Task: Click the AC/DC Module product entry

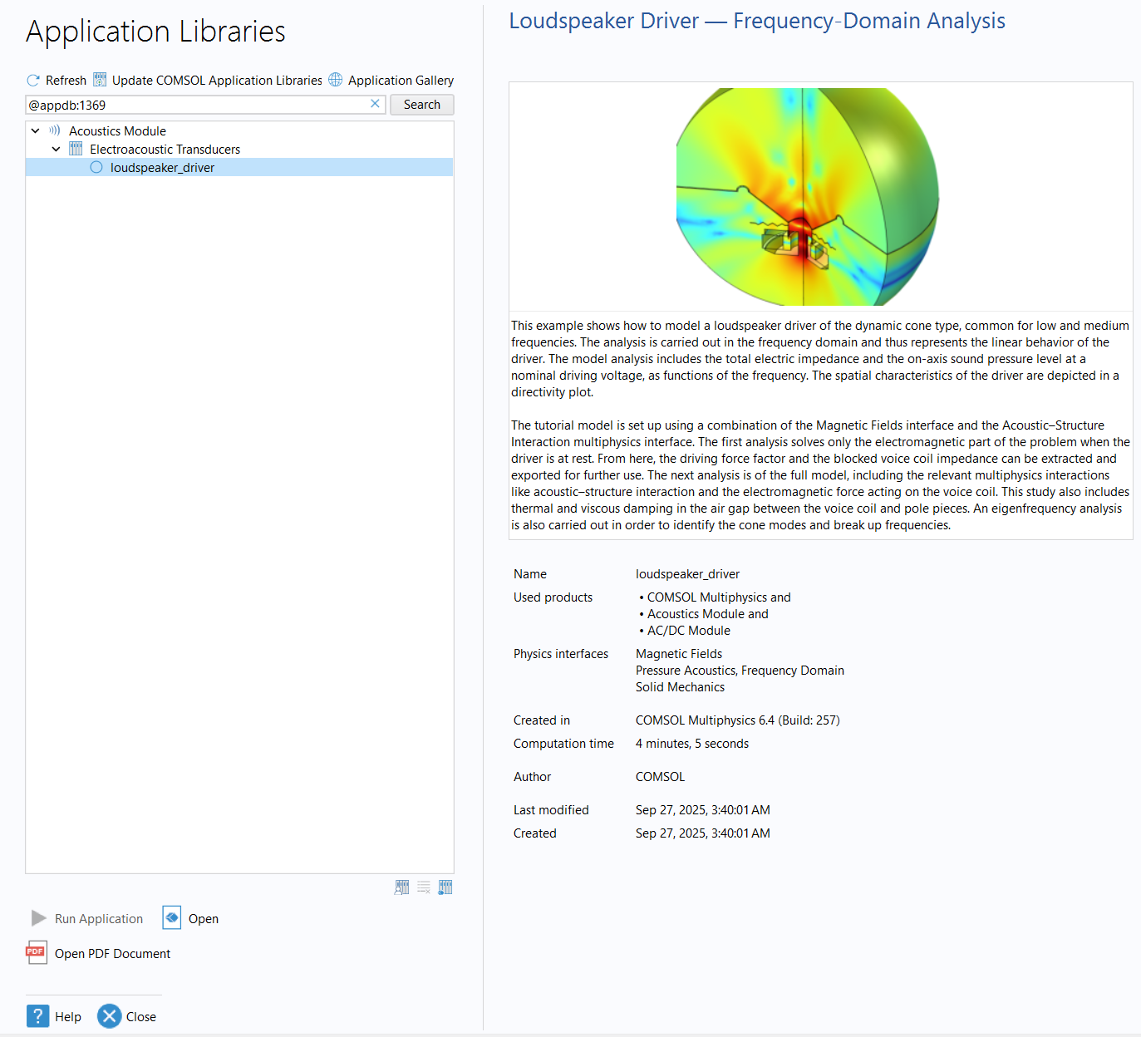Action: click(x=689, y=631)
